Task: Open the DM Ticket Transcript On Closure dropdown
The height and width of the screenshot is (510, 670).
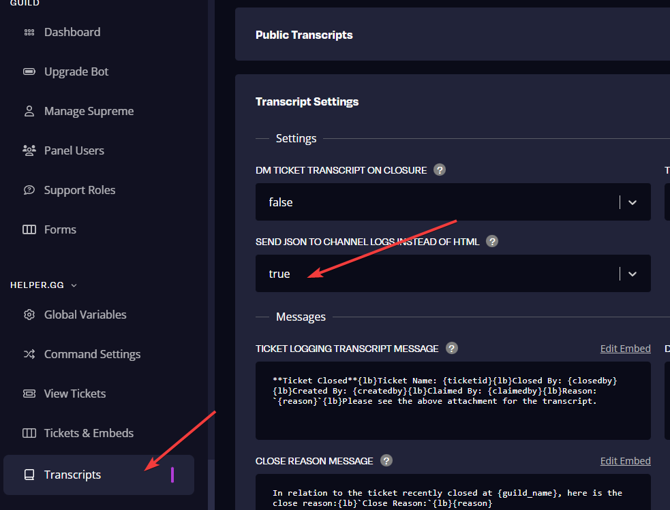Action: point(453,202)
